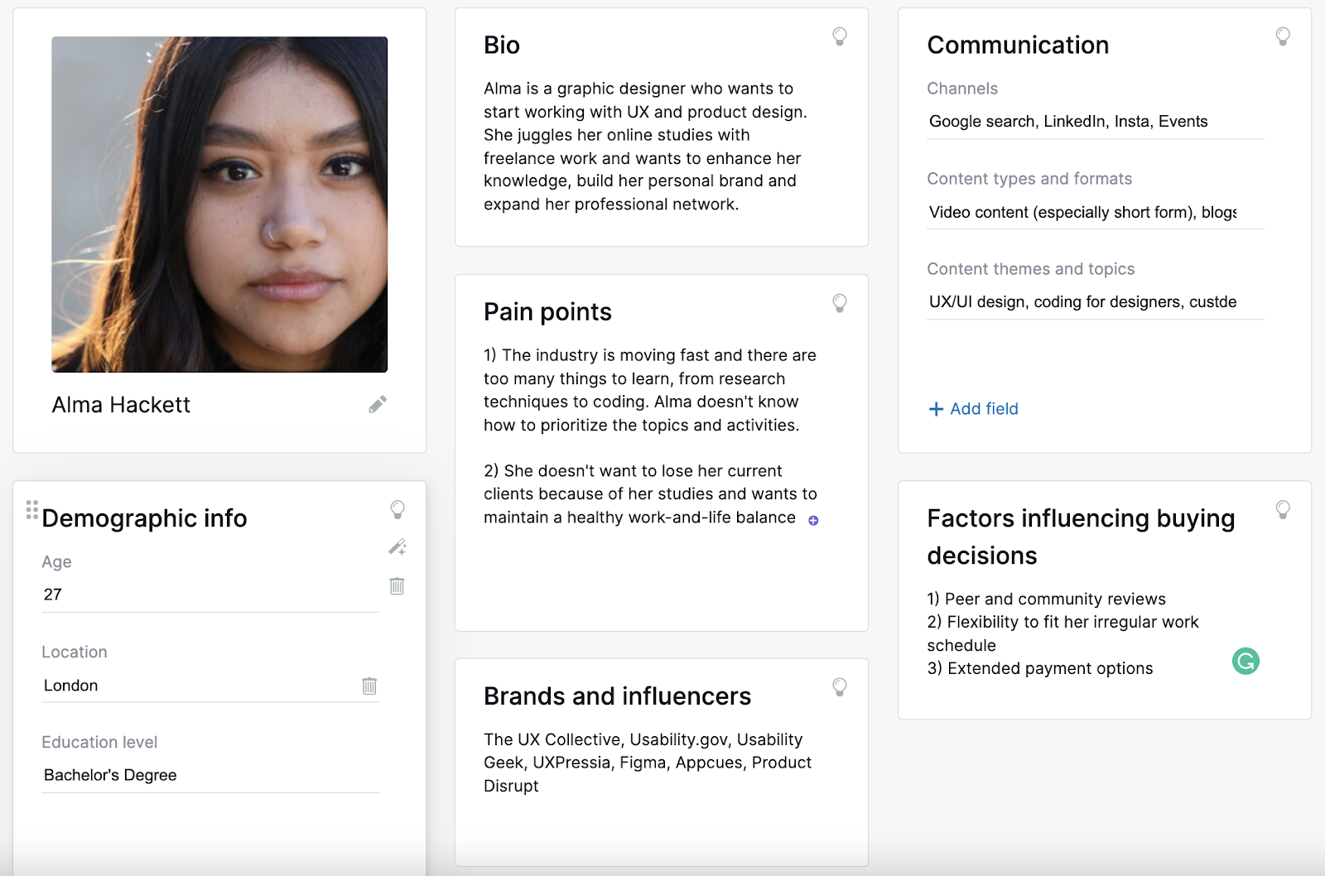Open the lightbulb on Factors influencing buying decisions
This screenshot has width=1325, height=876.
pyautogui.click(x=1283, y=510)
